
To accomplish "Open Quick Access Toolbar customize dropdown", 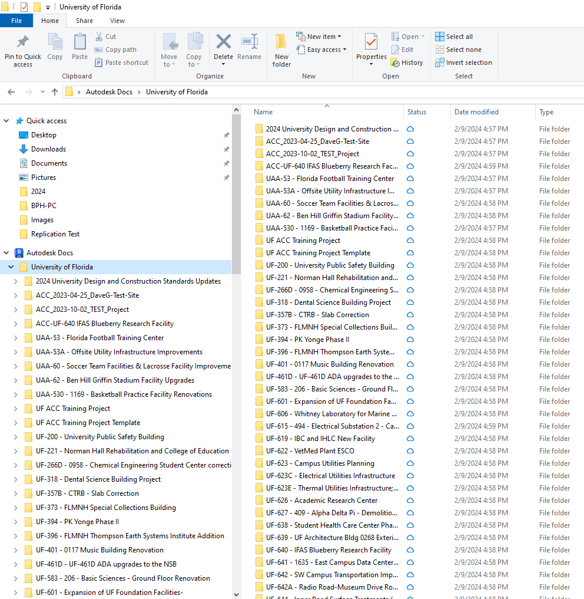I will coord(48,7).
